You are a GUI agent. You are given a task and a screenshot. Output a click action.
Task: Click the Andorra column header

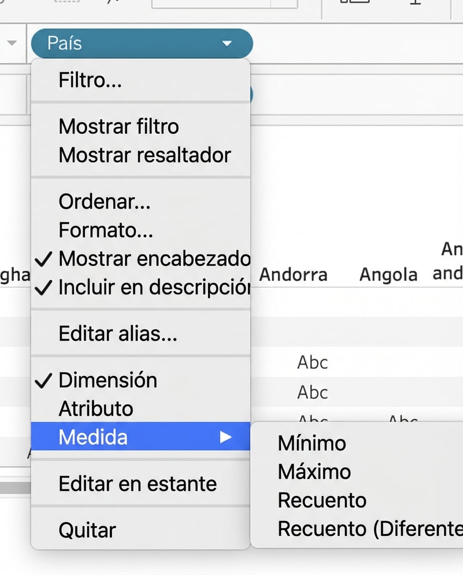point(294,274)
